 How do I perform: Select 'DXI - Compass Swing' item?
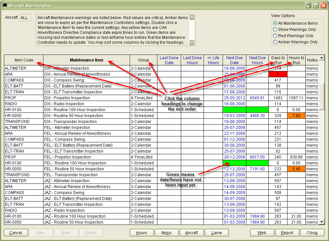pos(86,80)
